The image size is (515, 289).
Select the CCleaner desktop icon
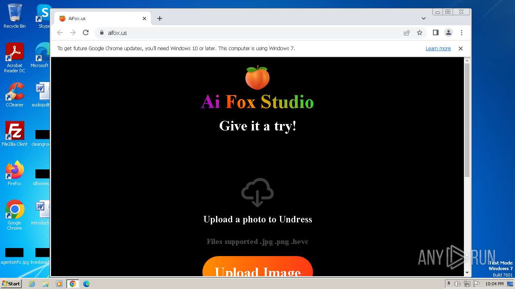click(x=14, y=95)
